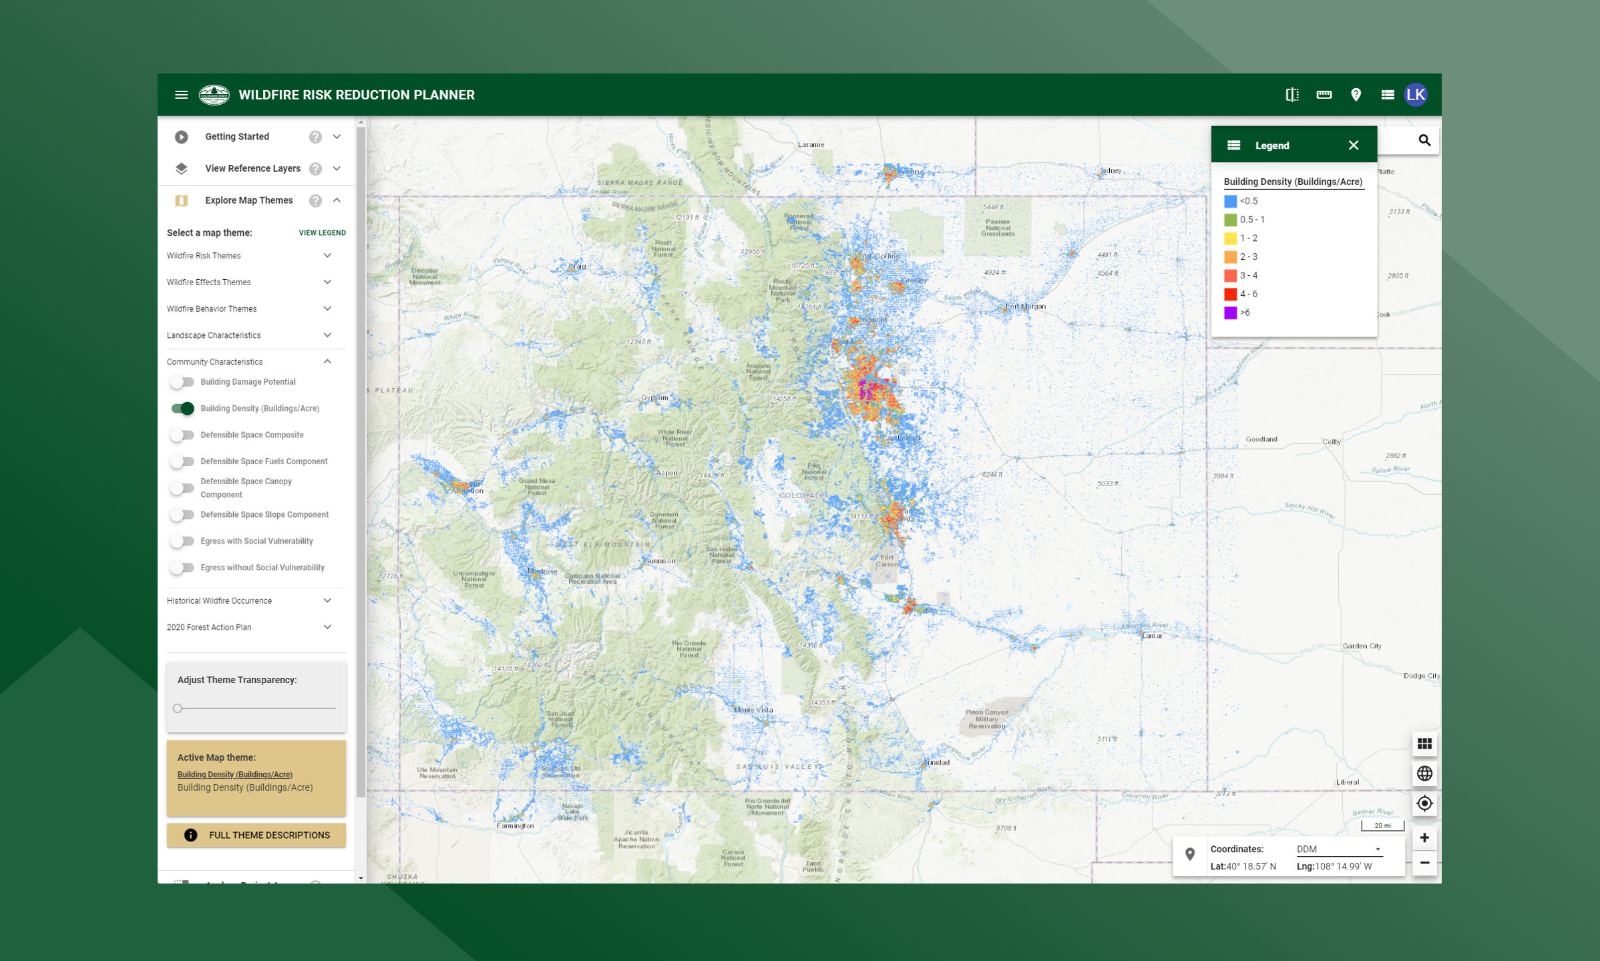
Task: Open help for Explore Map Themes
Action: [315, 201]
